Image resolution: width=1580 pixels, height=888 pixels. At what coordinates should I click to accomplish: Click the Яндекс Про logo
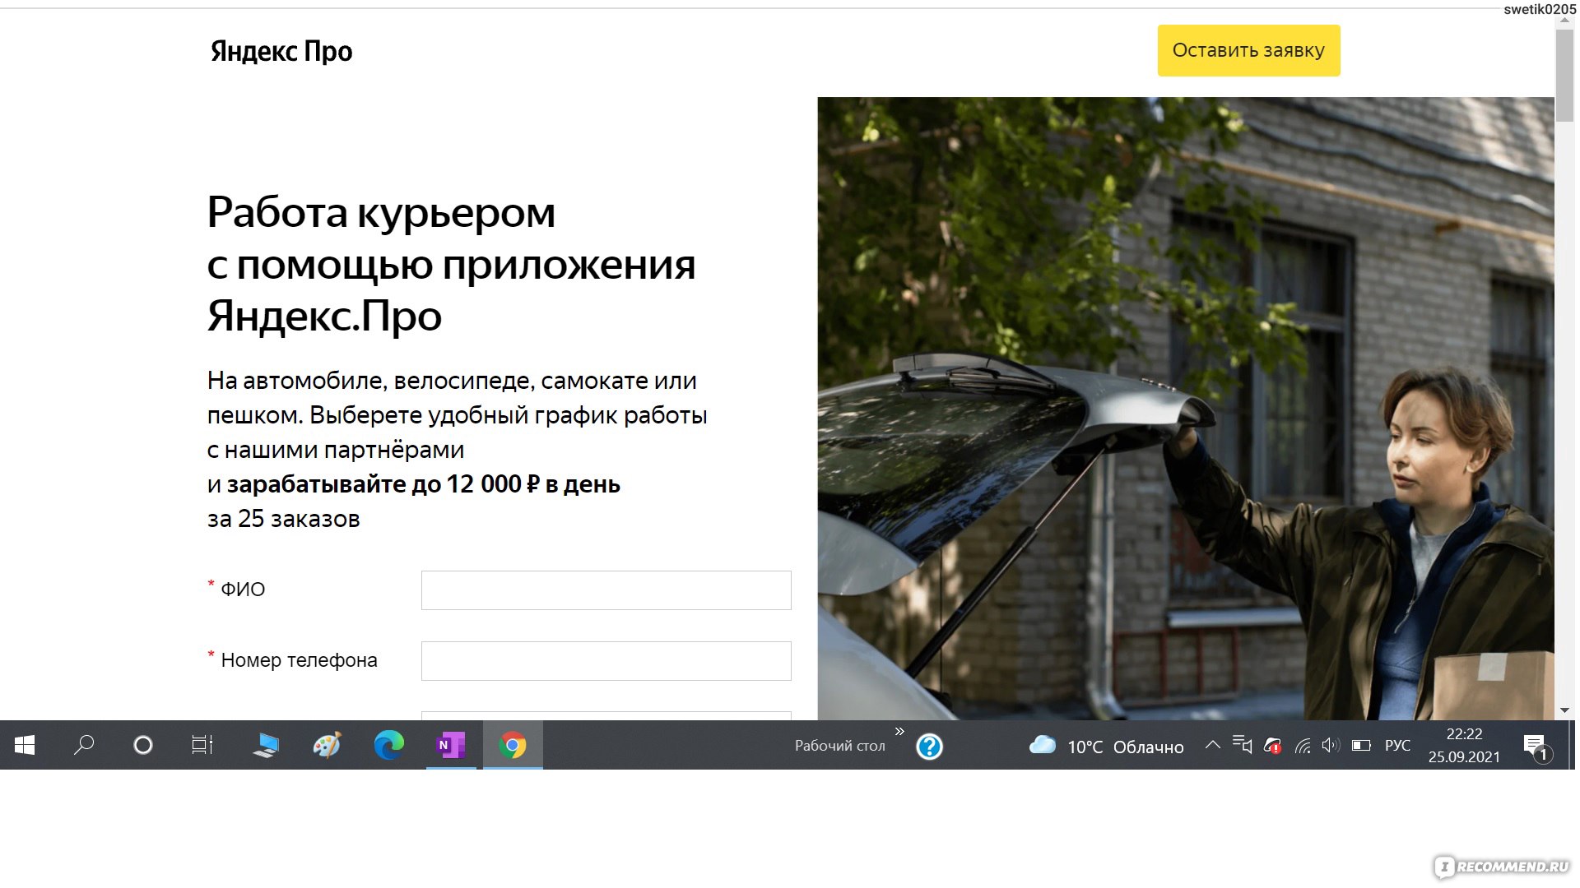(281, 51)
